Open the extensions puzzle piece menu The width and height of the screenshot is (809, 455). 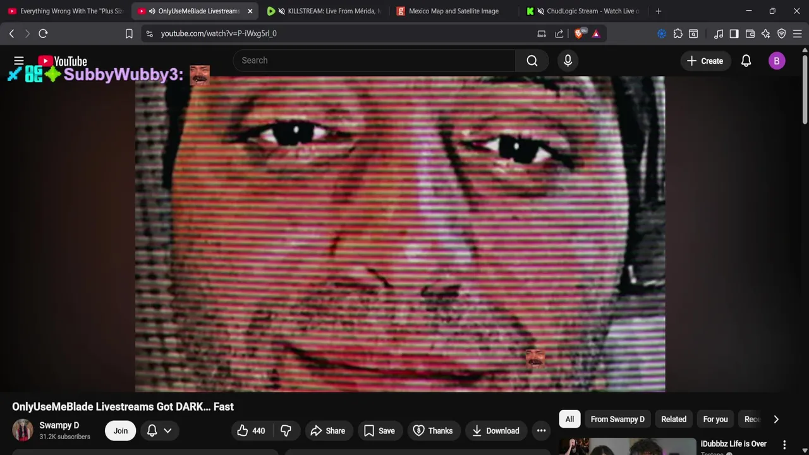tap(678, 33)
